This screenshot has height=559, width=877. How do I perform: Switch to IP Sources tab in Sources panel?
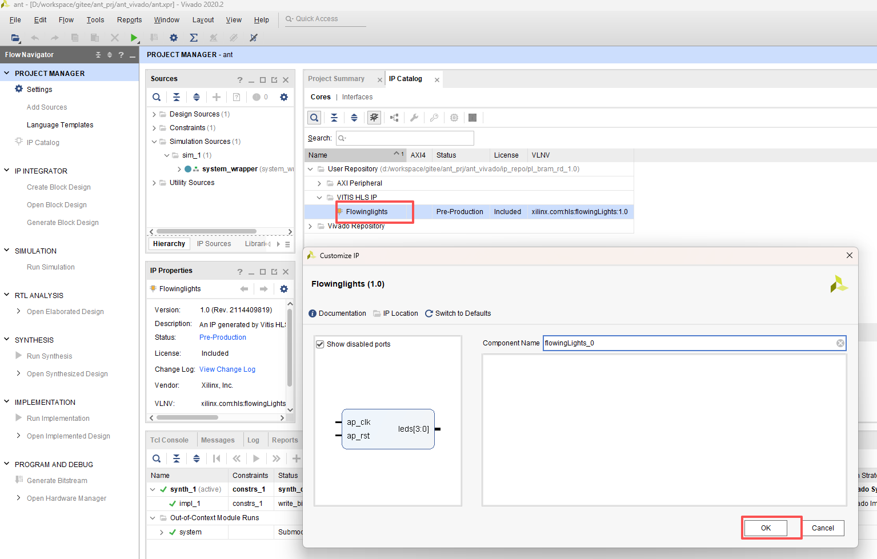(214, 244)
